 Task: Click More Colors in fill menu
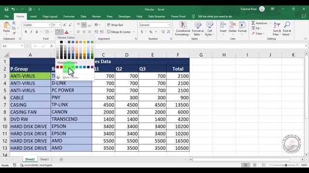pyautogui.click(x=71, y=77)
